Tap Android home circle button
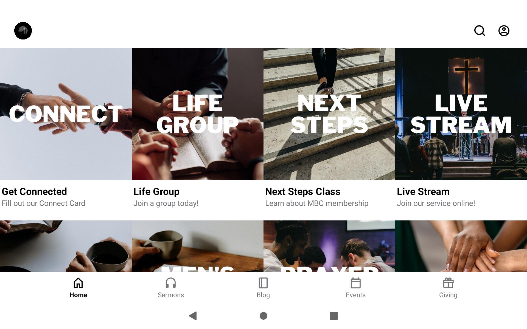The image size is (527, 329). (263, 316)
